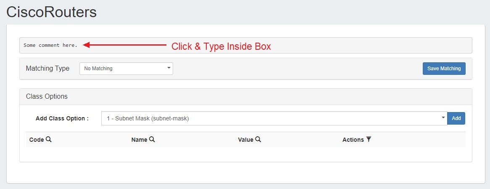Click the search icon beside Code
Screen dimensions: 490x189
48,140
